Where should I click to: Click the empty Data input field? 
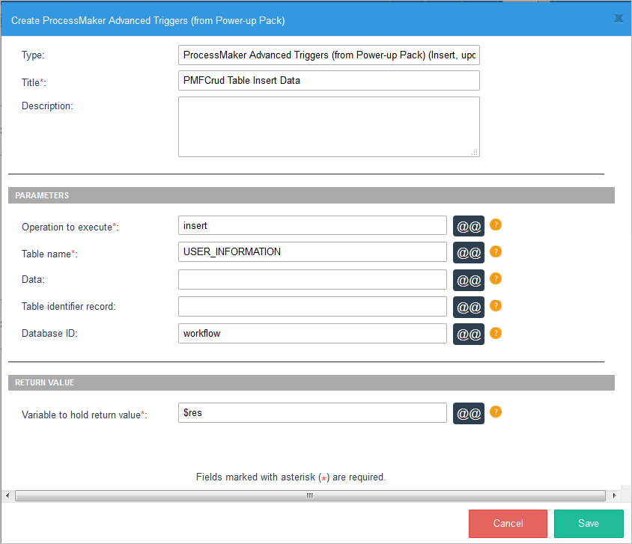[x=312, y=279]
